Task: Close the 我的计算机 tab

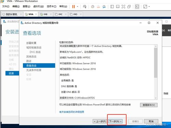Action: pos(21,14)
